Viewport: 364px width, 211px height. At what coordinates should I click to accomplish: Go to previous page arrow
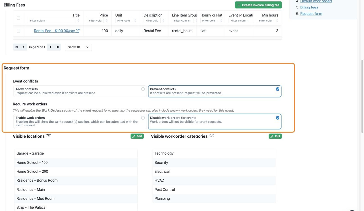23,47
